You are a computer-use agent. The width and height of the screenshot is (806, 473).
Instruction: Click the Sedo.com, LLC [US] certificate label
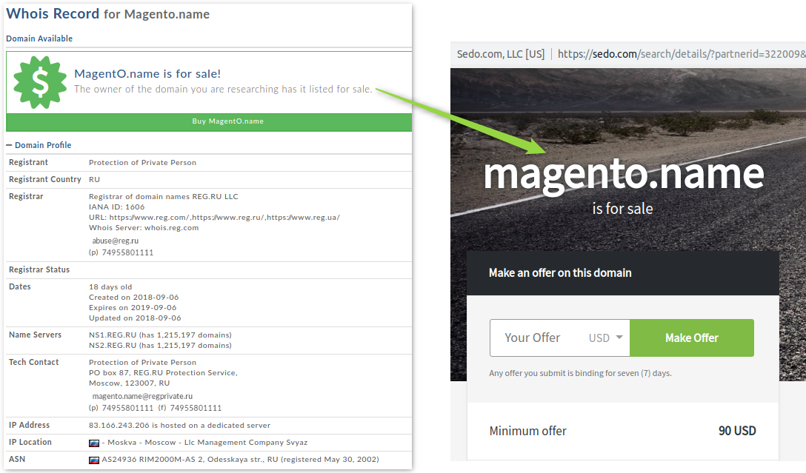pyautogui.click(x=501, y=54)
